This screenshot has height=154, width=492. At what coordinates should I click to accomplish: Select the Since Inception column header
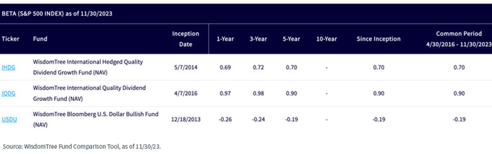click(378, 39)
